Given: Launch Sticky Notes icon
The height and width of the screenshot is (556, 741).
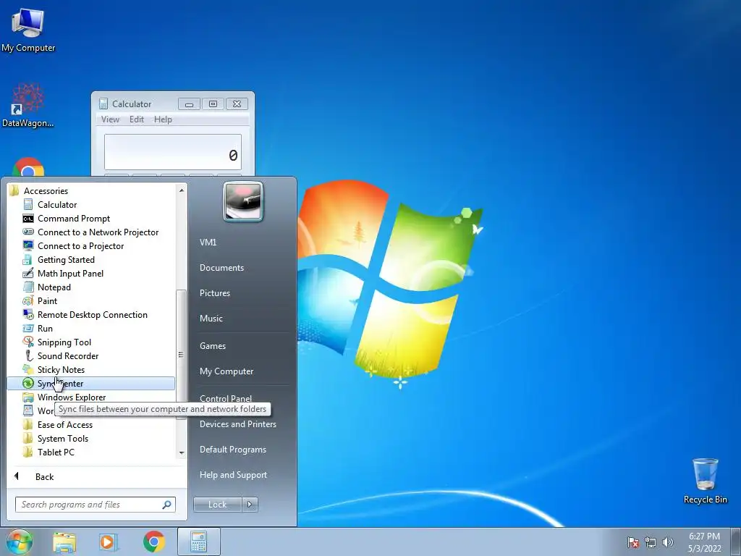Looking at the screenshot, I should (x=28, y=369).
